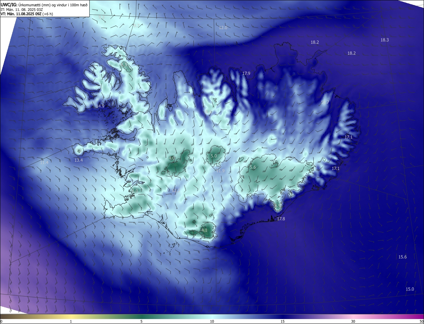
Task: Click the 1 tick on the color scale
Action: point(71,321)
